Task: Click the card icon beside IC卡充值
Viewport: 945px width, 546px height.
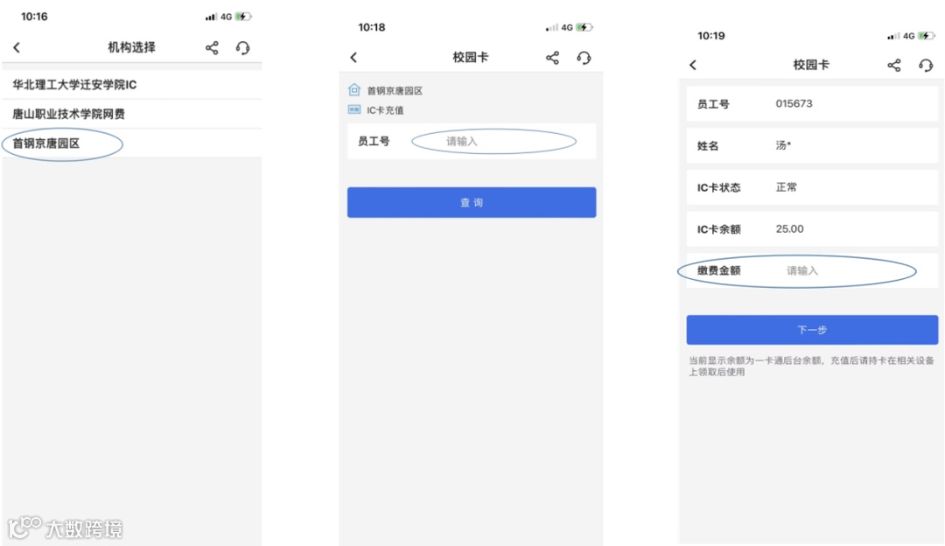Action: pyautogui.click(x=354, y=109)
